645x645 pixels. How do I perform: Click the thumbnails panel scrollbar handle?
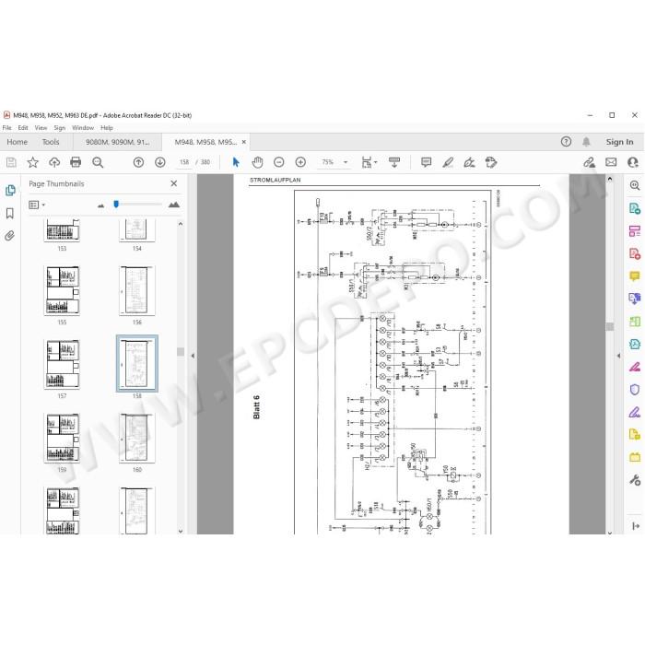click(181, 352)
